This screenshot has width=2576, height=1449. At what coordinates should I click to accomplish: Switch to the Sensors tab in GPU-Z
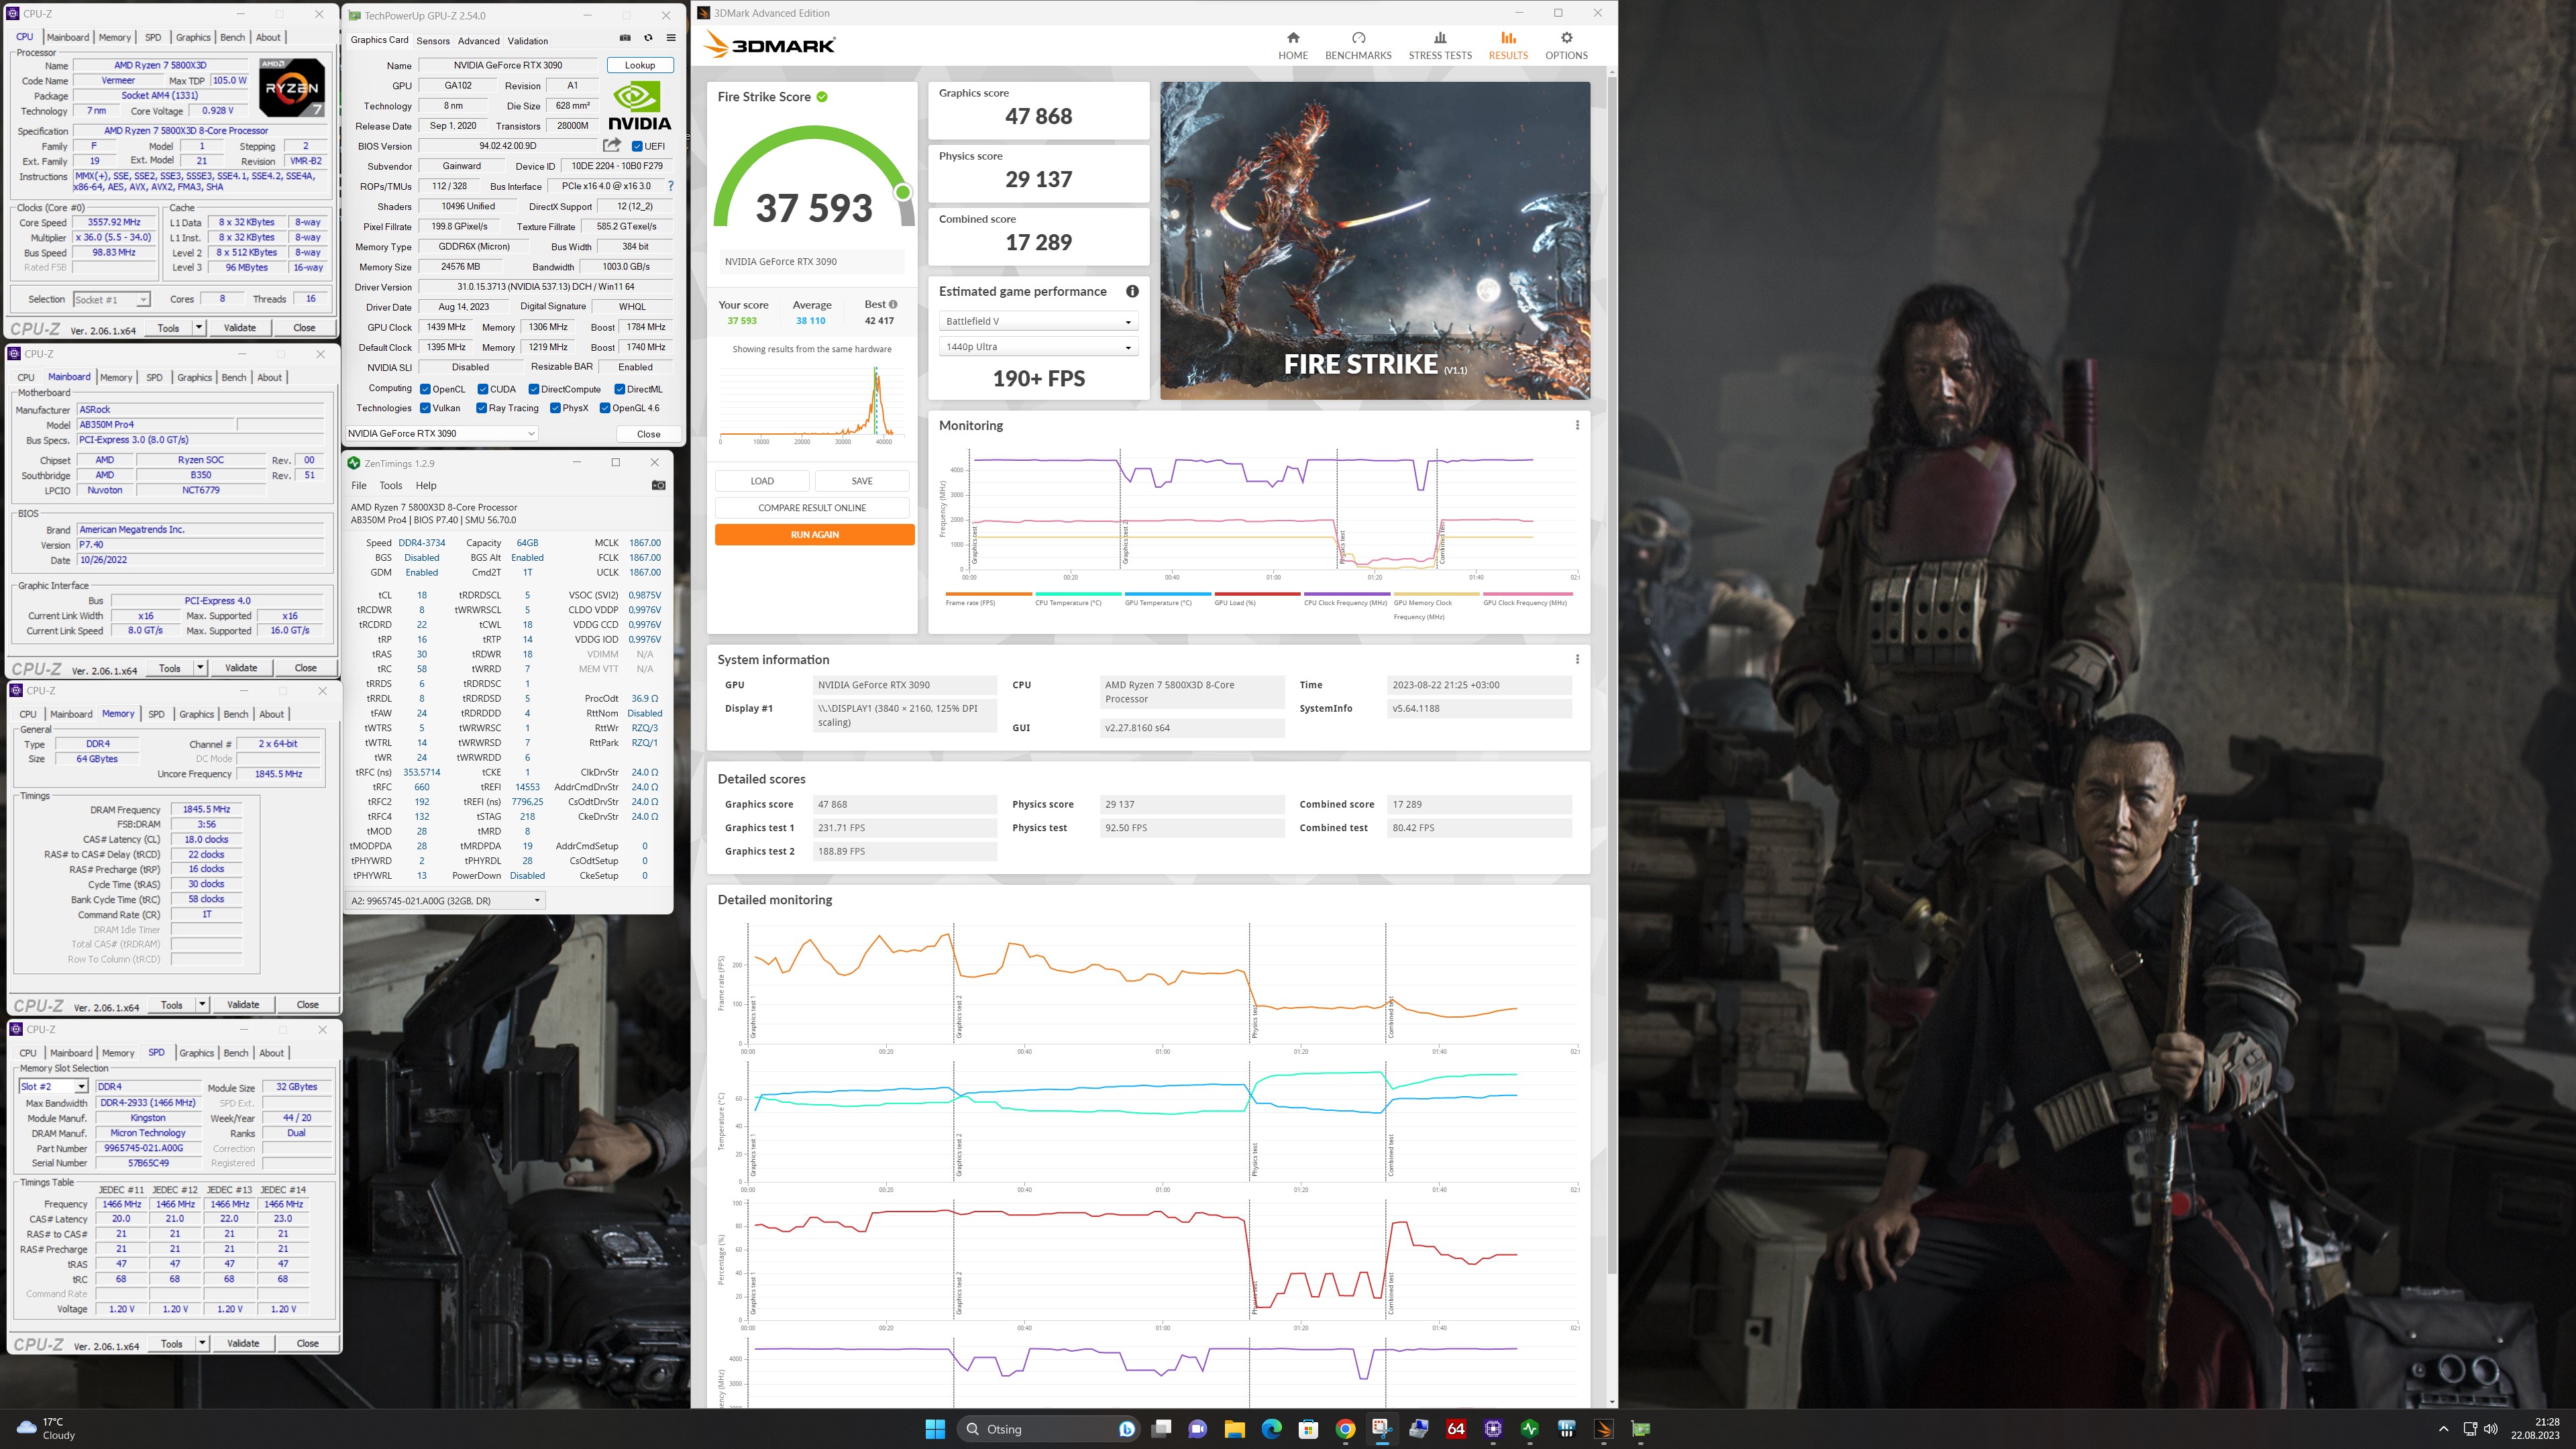433,41
